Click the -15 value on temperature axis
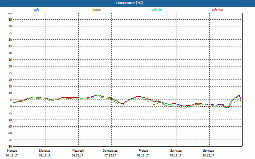255x159 pixels. pos(10,126)
